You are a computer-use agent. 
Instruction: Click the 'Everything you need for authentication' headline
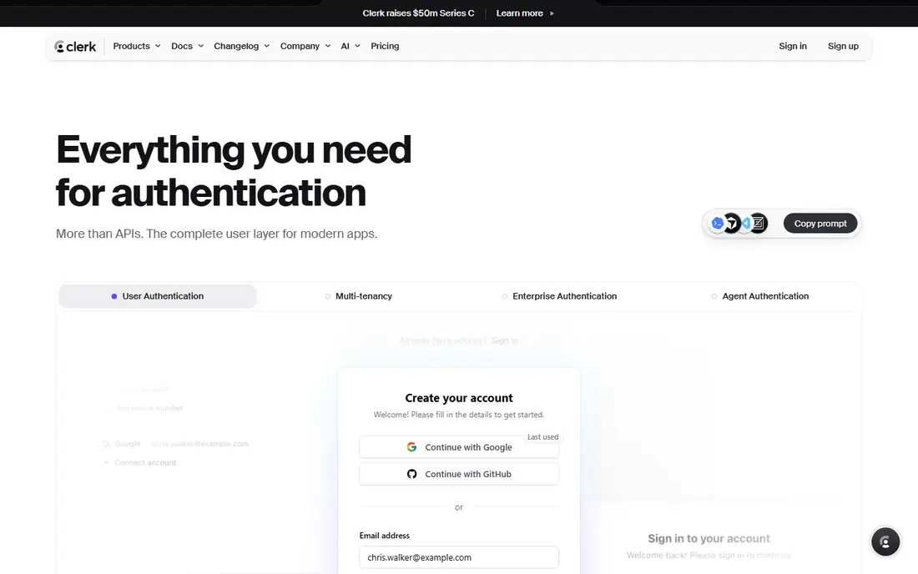[x=235, y=171]
